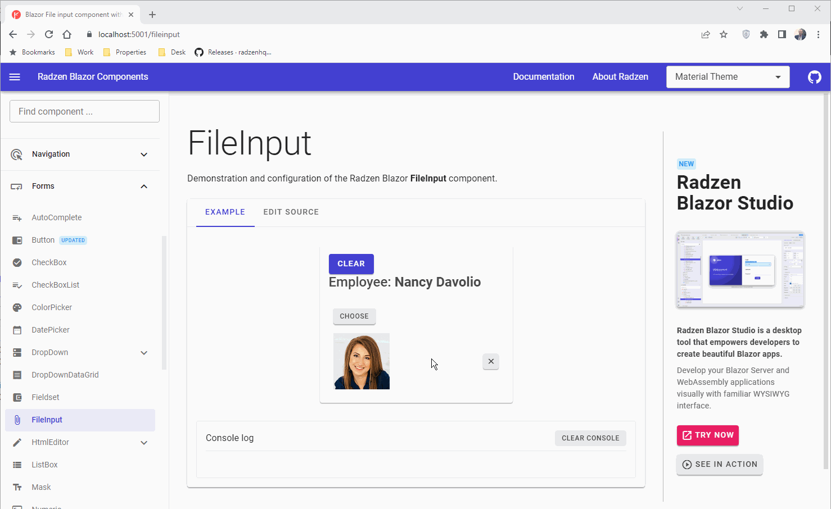Click the CheckBoxList component icon

pos(17,285)
